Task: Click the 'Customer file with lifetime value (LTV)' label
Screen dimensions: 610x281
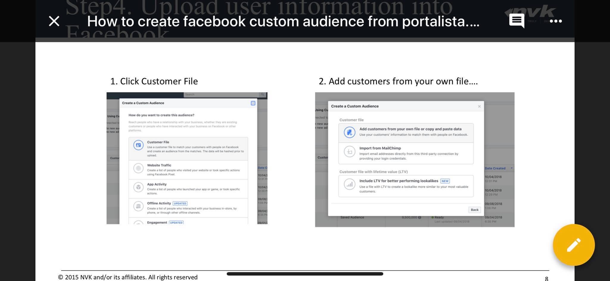Action: 374,172
